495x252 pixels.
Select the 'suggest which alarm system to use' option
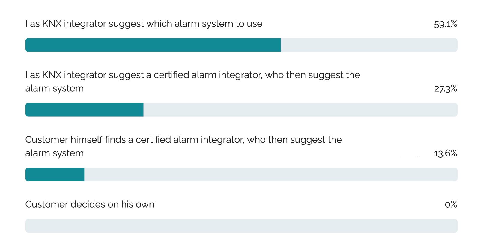tap(144, 24)
